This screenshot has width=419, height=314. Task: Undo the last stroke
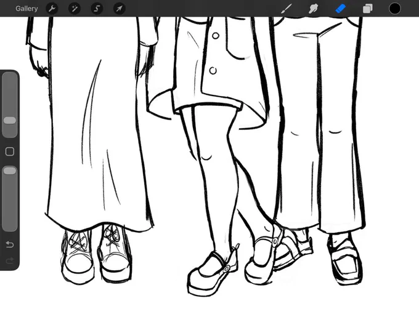10,244
